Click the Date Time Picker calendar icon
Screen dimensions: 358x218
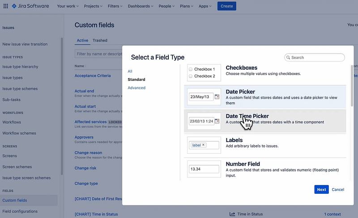[x=217, y=121]
